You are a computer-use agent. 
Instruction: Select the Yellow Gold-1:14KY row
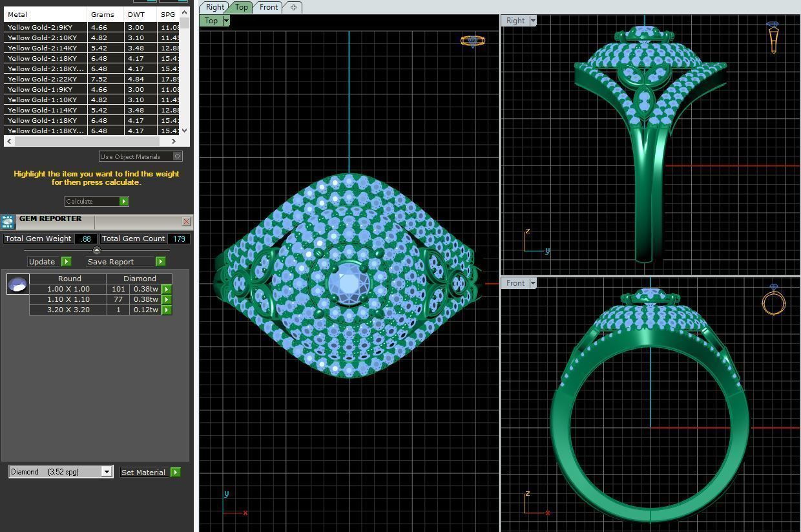tap(92, 111)
